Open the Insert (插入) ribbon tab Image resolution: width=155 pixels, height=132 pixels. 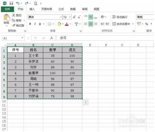click(32, 9)
